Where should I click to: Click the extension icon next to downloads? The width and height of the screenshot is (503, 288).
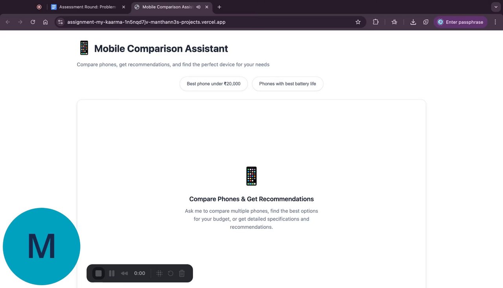pyautogui.click(x=426, y=22)
